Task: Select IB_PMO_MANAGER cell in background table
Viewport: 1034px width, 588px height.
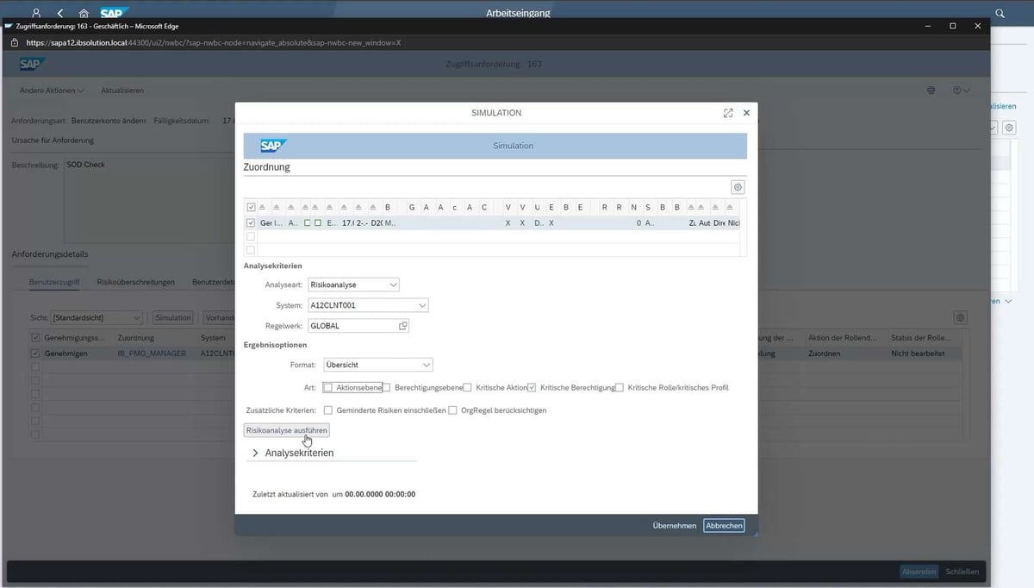Action: point(152,353)
